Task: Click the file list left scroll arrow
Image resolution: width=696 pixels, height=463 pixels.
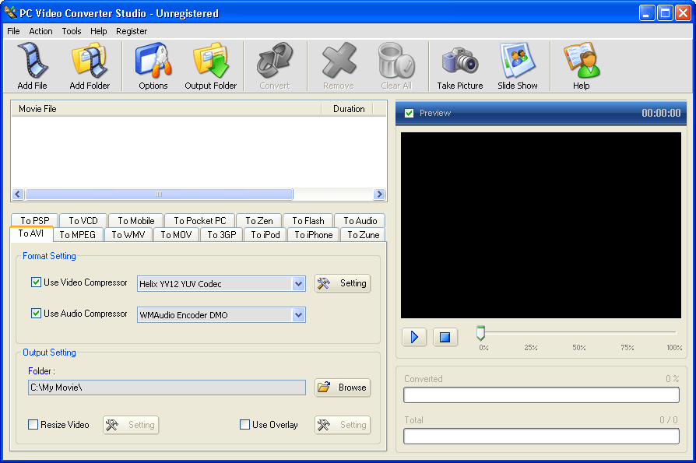Action: tap(18, 194)
